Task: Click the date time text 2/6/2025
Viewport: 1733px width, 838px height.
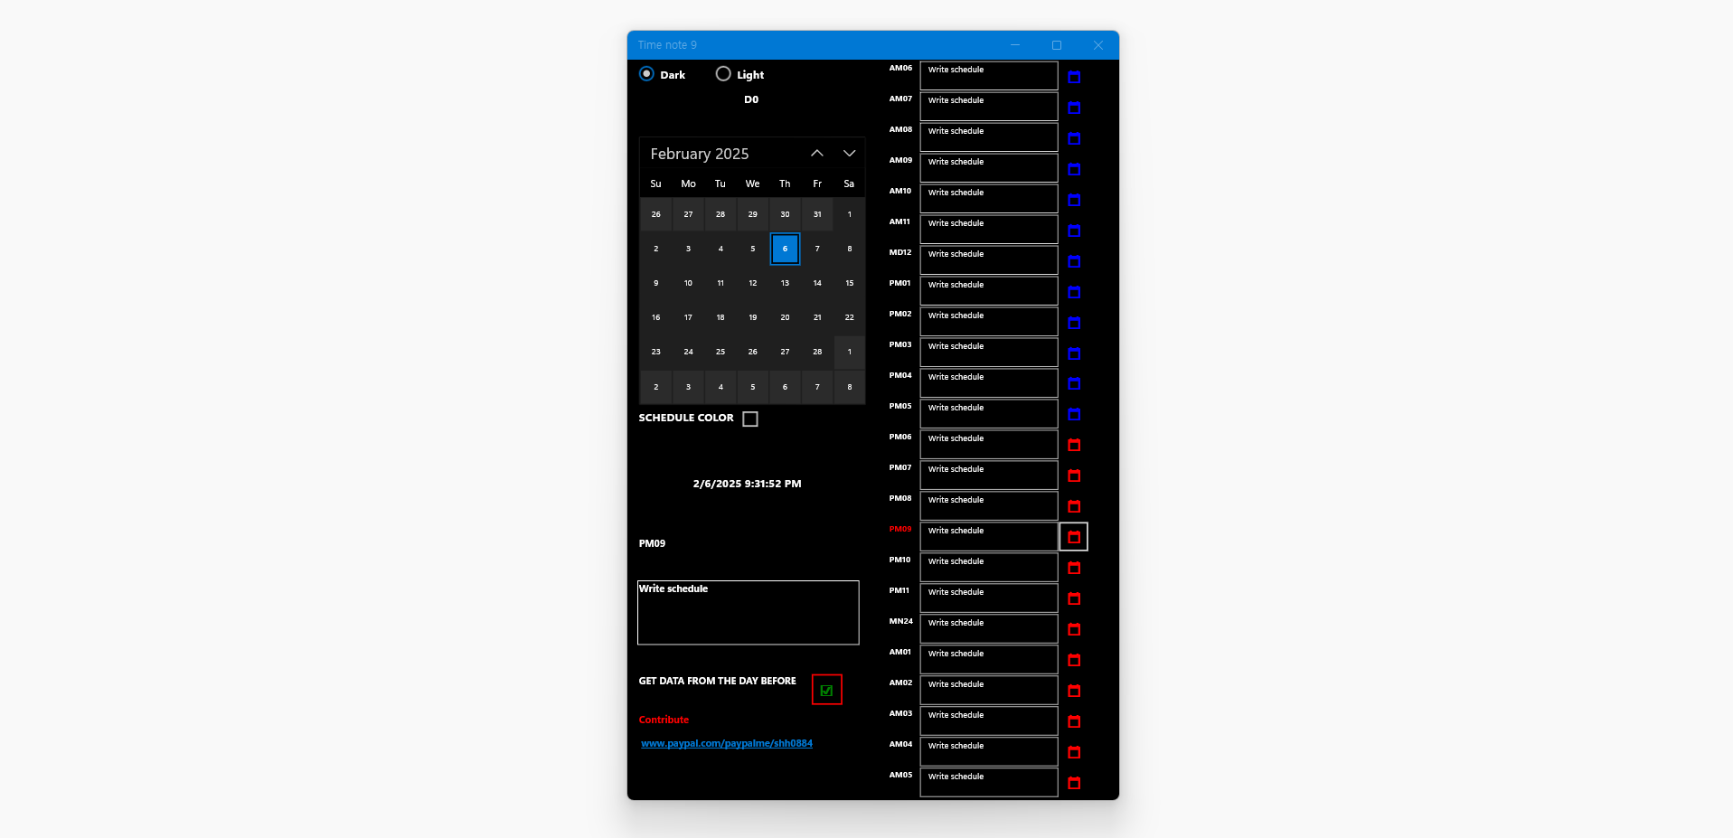Action: tap(747, 484)
